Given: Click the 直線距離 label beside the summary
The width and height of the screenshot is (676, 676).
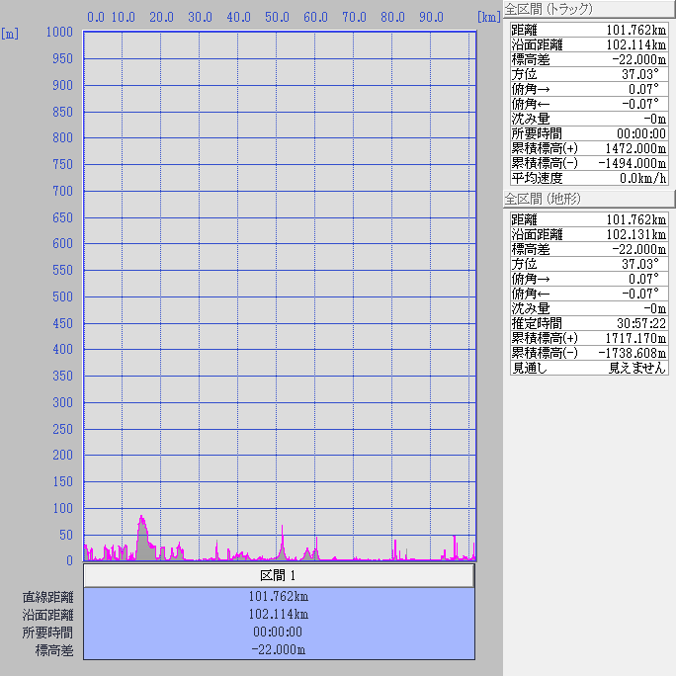Looking at the screenshot, I should [x=47, y=597].
